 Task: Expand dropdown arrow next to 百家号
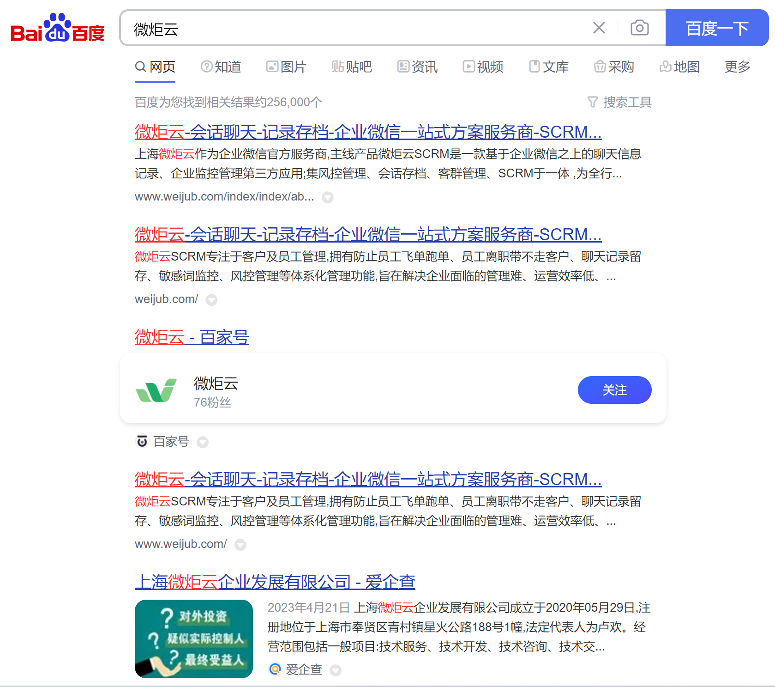(x=203, y=442)
